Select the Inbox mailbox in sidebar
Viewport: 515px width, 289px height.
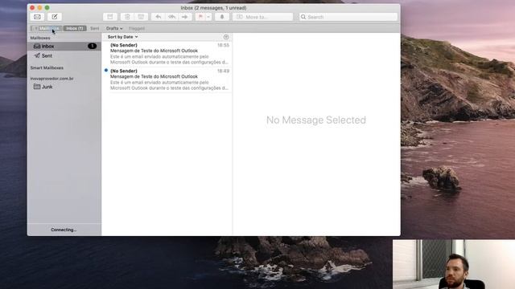pos(64,47)
